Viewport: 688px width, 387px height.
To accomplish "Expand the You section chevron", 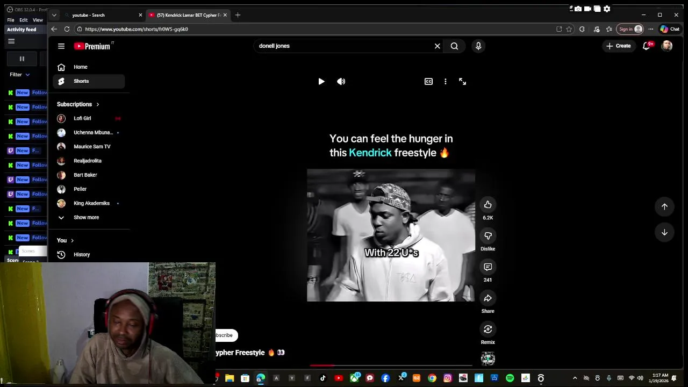I will pyautogui.click(x=72, y=241).
